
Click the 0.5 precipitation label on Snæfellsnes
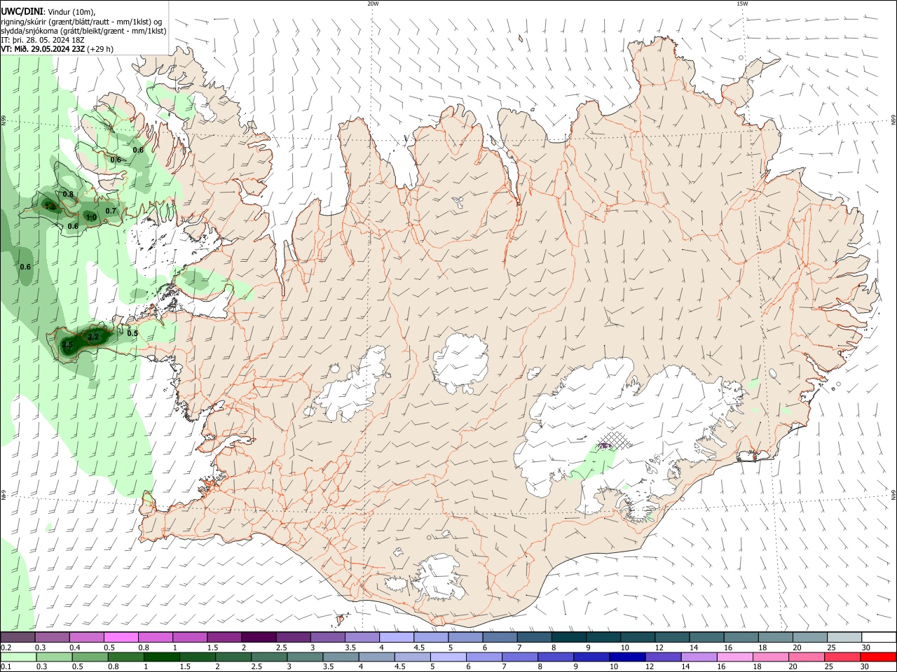(x=132, y=333)
